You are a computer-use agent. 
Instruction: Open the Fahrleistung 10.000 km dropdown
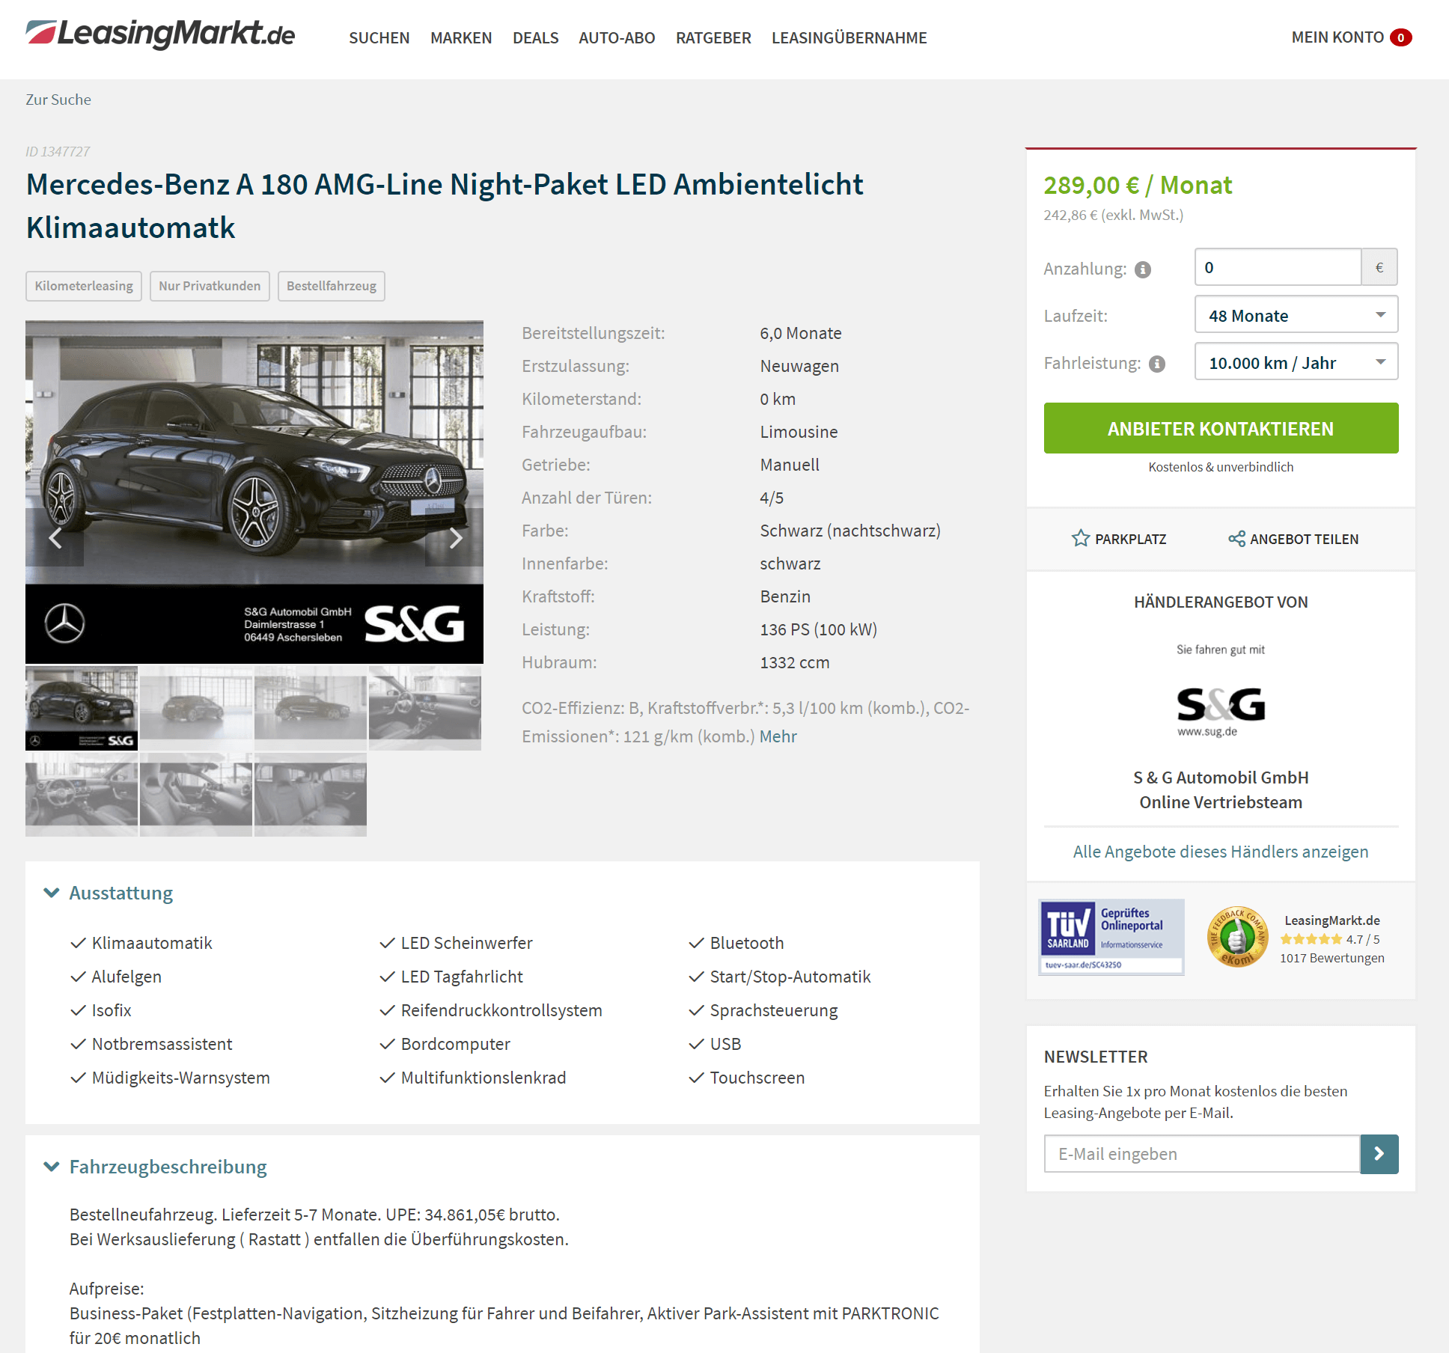point(1296,362)
